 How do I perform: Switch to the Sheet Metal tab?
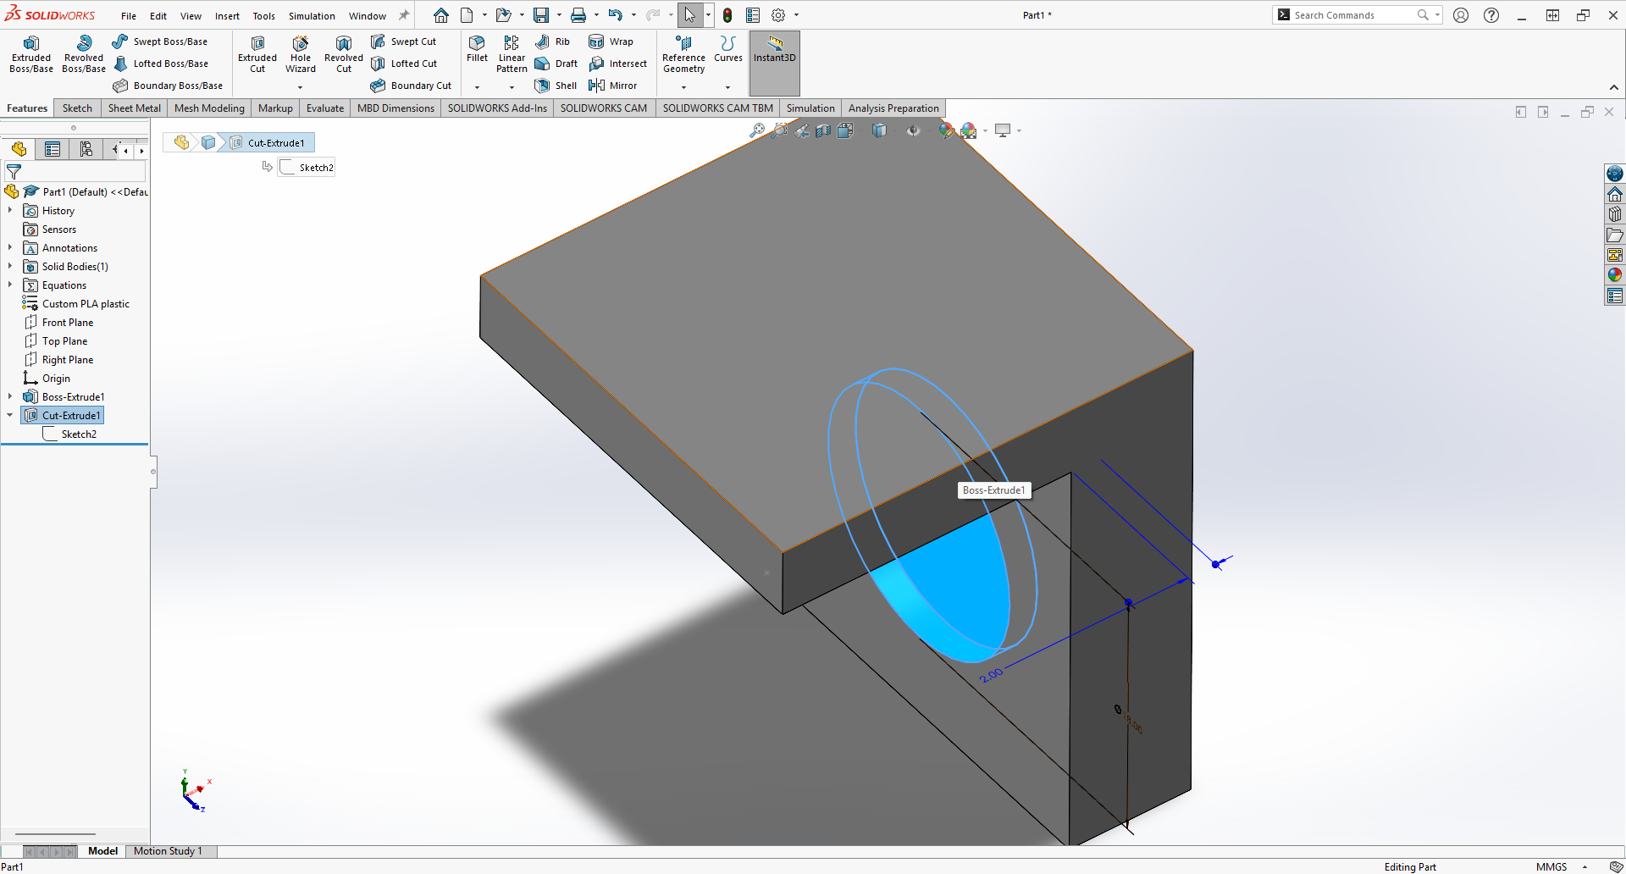(x=134, y=108)
